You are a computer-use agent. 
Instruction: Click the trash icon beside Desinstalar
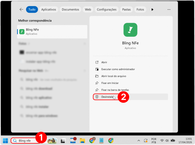[x=97, y=97]
